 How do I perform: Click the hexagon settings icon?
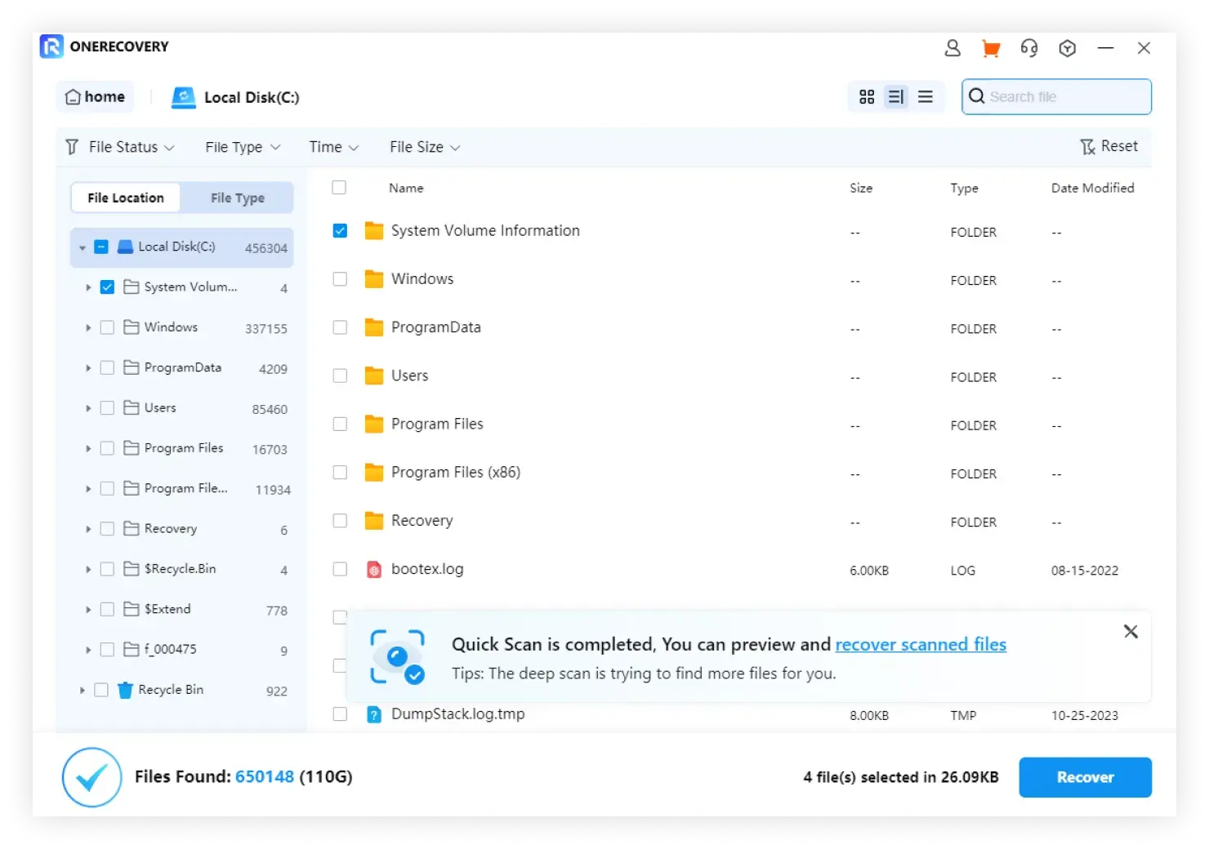[1067, 48]
